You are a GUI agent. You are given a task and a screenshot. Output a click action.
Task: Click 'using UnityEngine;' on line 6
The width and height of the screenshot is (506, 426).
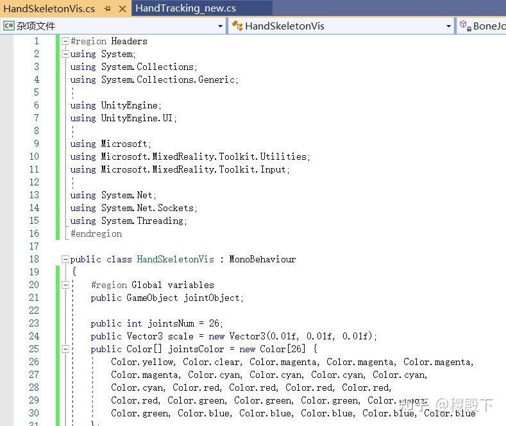[x=115, y=105]
